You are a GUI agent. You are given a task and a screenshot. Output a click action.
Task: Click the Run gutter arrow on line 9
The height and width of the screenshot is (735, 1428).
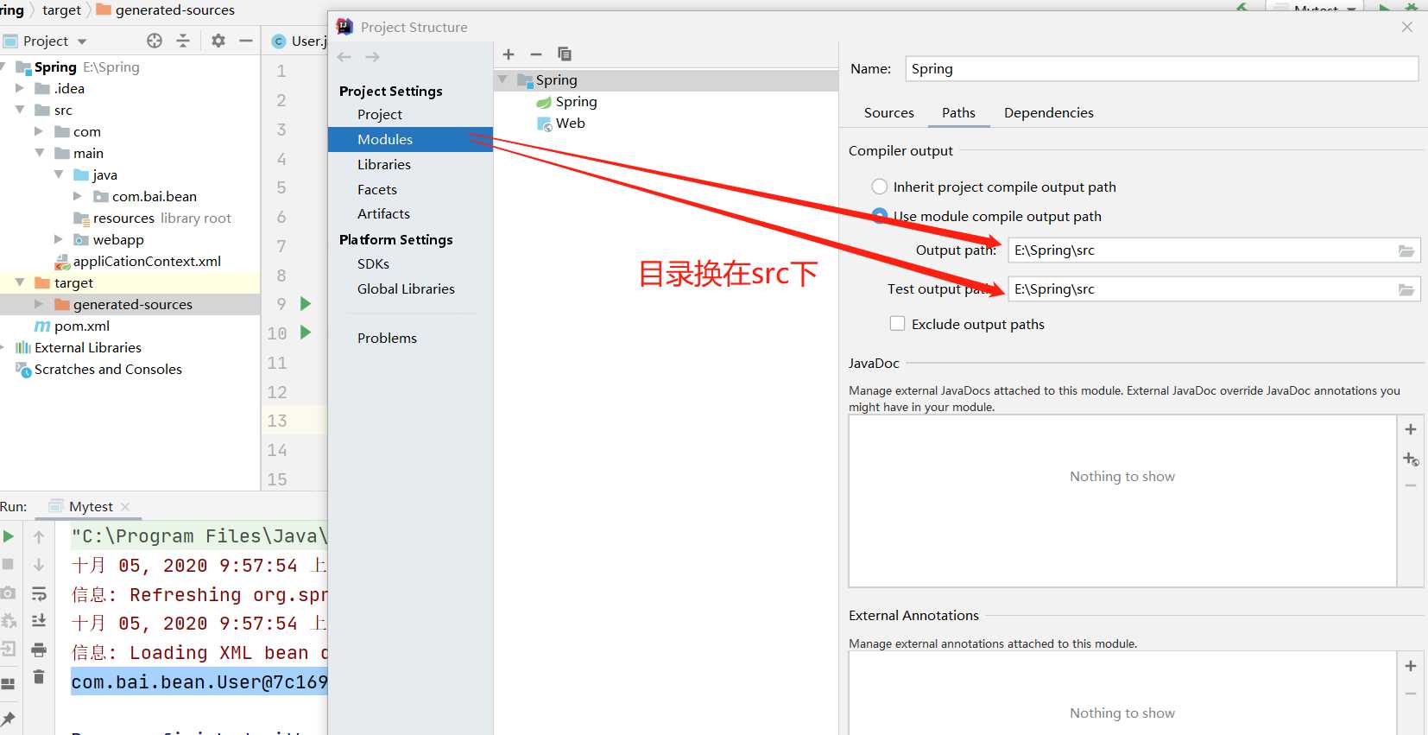click(305, 303)
